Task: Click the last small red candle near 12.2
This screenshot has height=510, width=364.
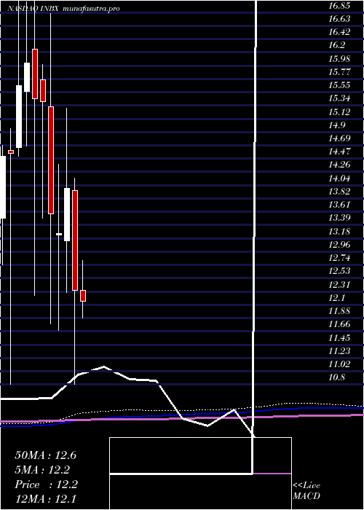Action: (x=83, y=296)
